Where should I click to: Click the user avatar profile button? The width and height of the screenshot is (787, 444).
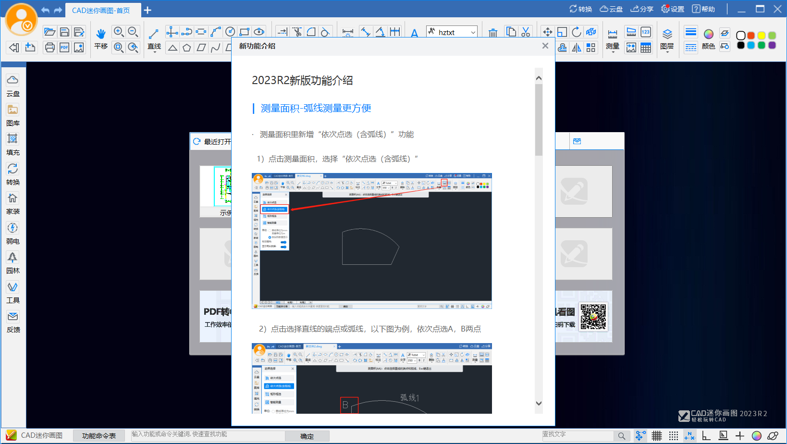coord(21,19)
